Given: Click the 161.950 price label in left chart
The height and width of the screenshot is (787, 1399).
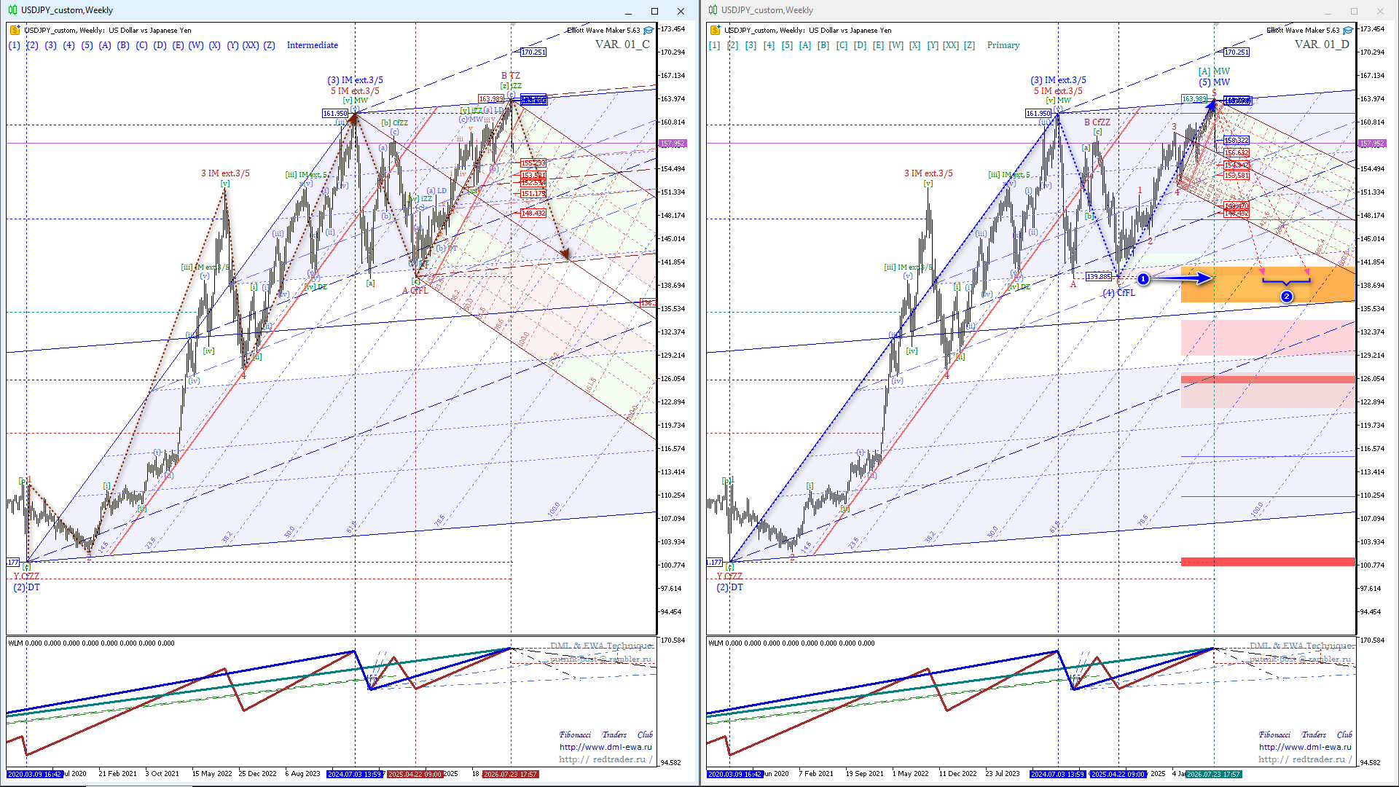Looking at the screenshot, I should pos(335,114).
